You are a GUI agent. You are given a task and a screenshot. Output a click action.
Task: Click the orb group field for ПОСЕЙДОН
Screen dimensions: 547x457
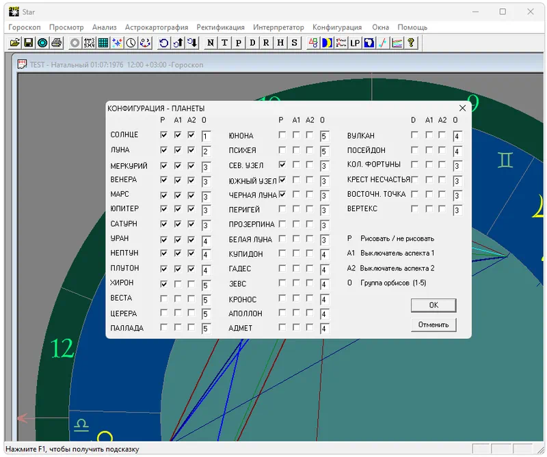coord(457,151)
